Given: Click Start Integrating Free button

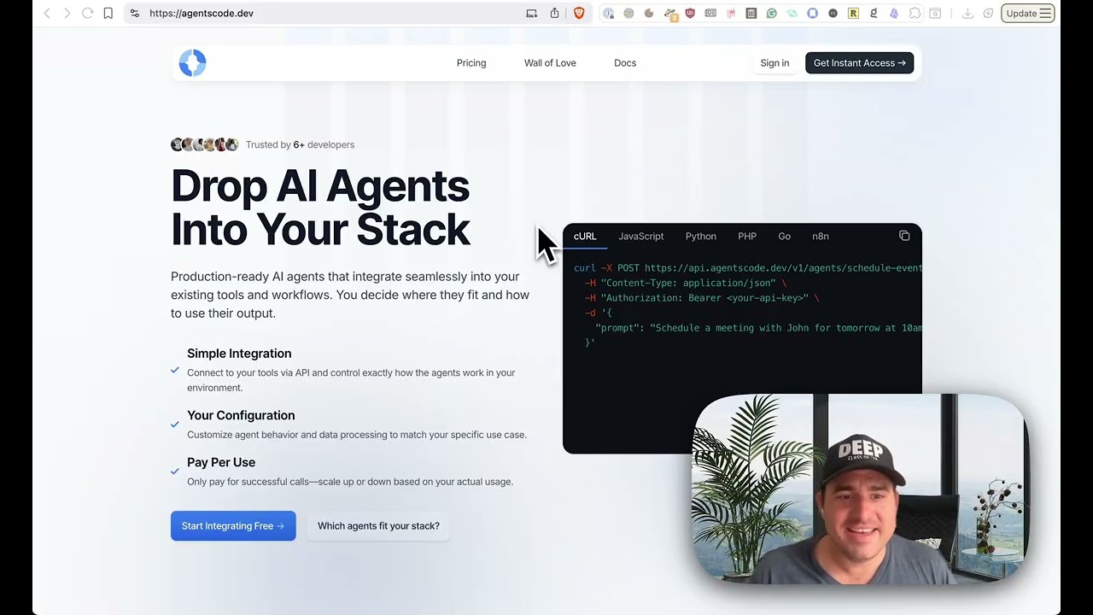Looking at the screenshot, I should tap(233, 525).
